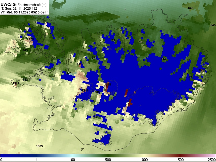The image size is (216, 162).
Task: Click the 391 value on the map
Action: (114, 40)
